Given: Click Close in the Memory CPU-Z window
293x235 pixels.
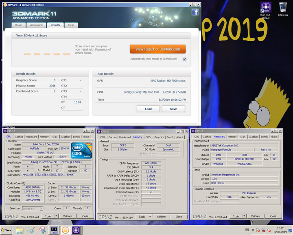Looking at the screenshot, I should (x=179, y=217).
